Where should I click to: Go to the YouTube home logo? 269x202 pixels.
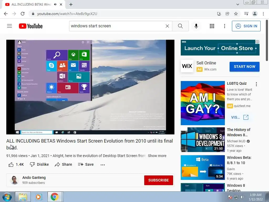point(31,26)
